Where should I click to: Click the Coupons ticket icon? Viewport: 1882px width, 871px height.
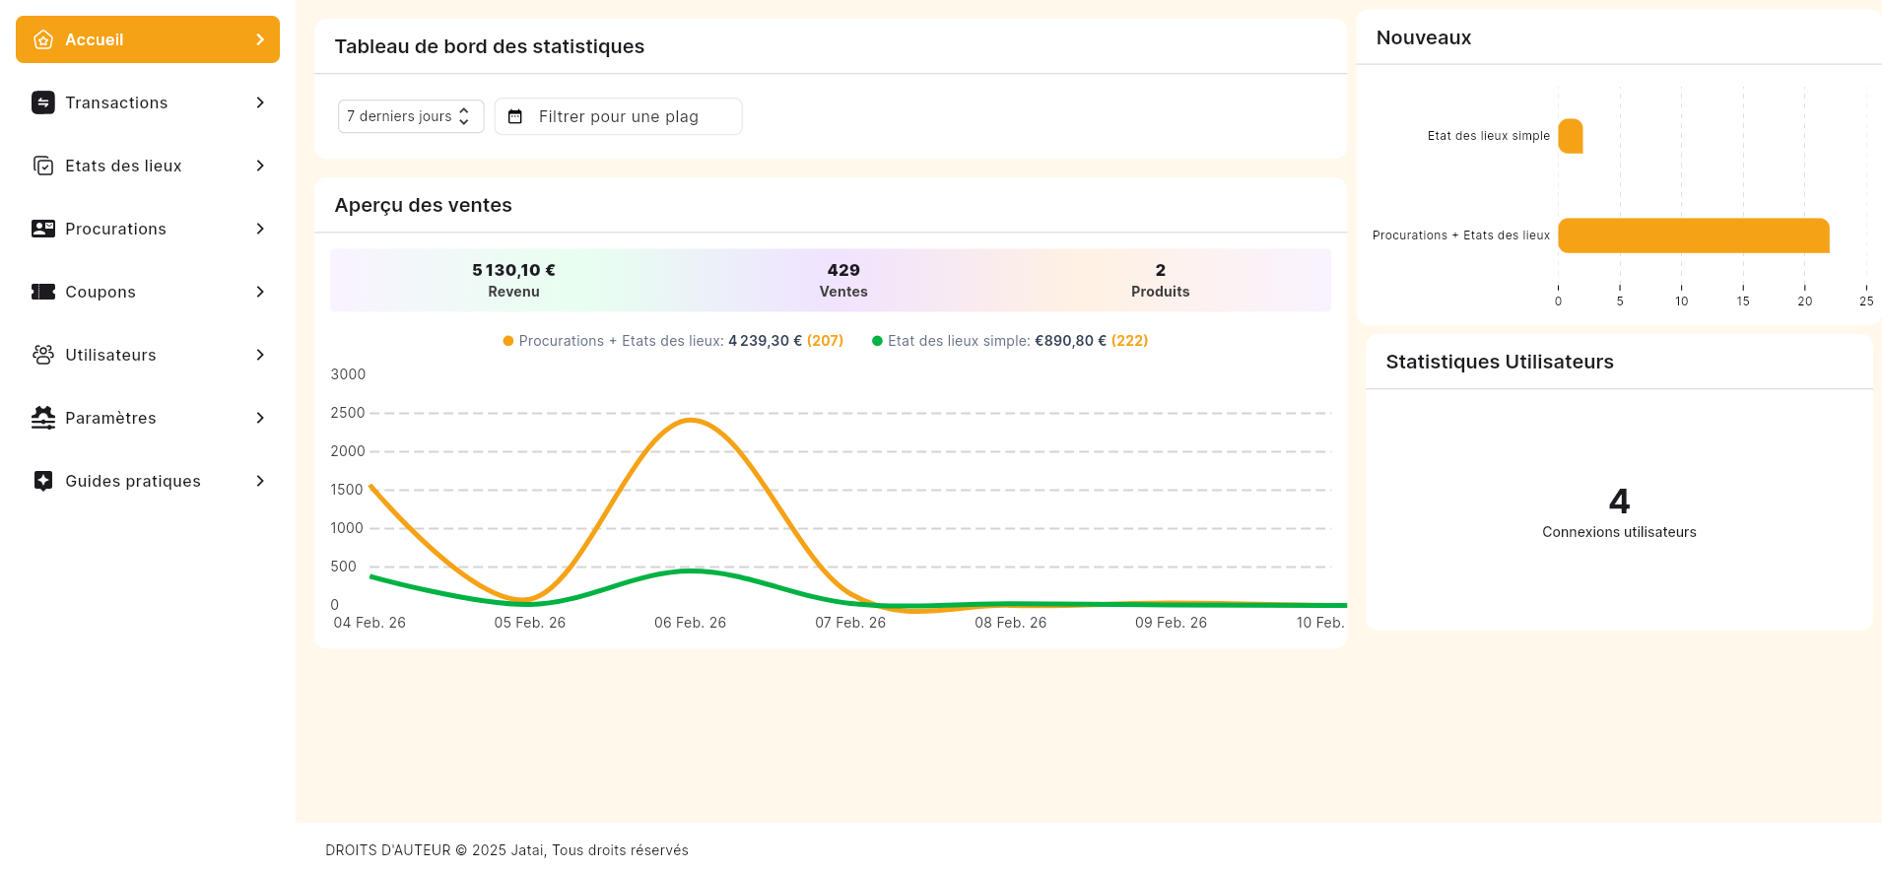click(x=43, y=292)
